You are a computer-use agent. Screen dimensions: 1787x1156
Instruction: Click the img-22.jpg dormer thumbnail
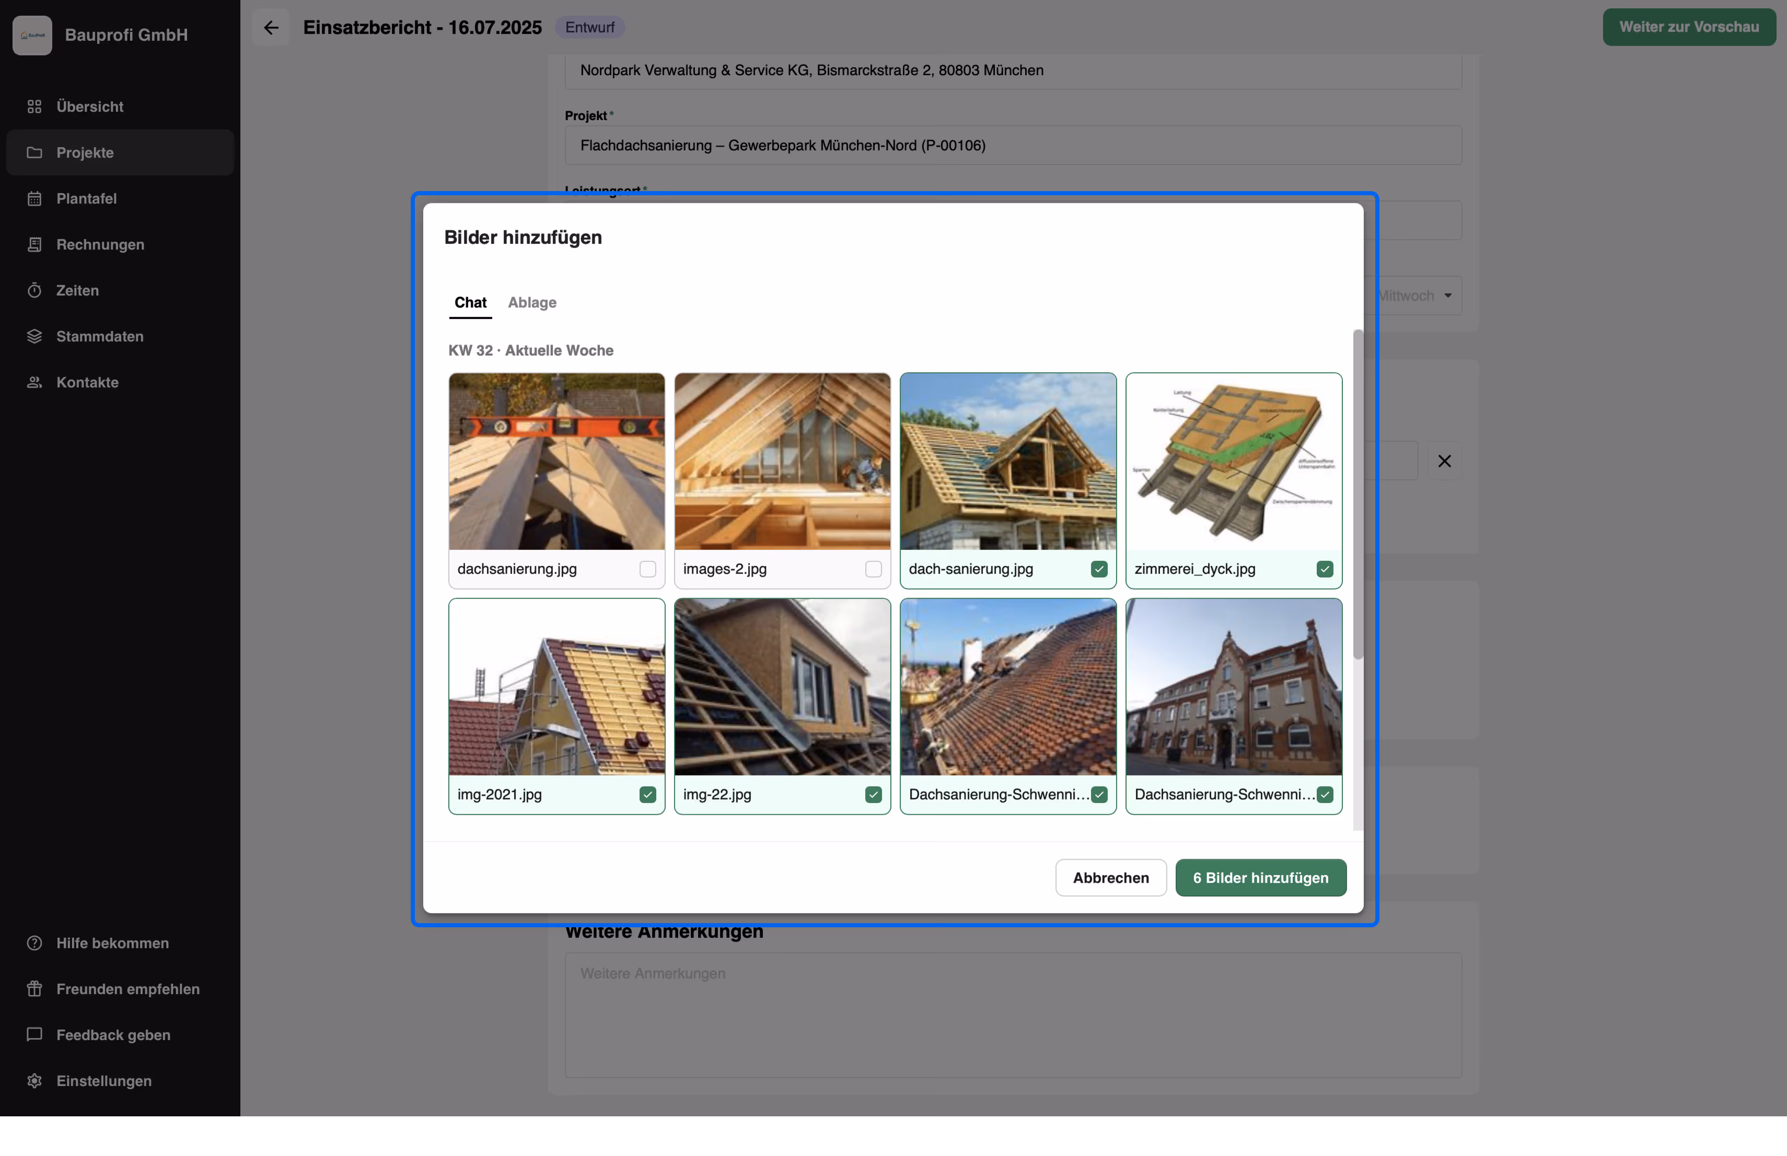coord(782,687)
